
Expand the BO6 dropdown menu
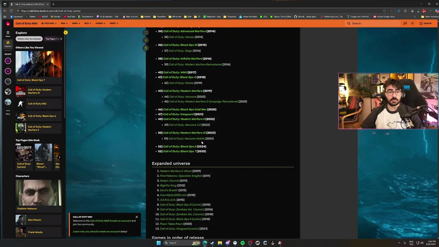[64, 23]
